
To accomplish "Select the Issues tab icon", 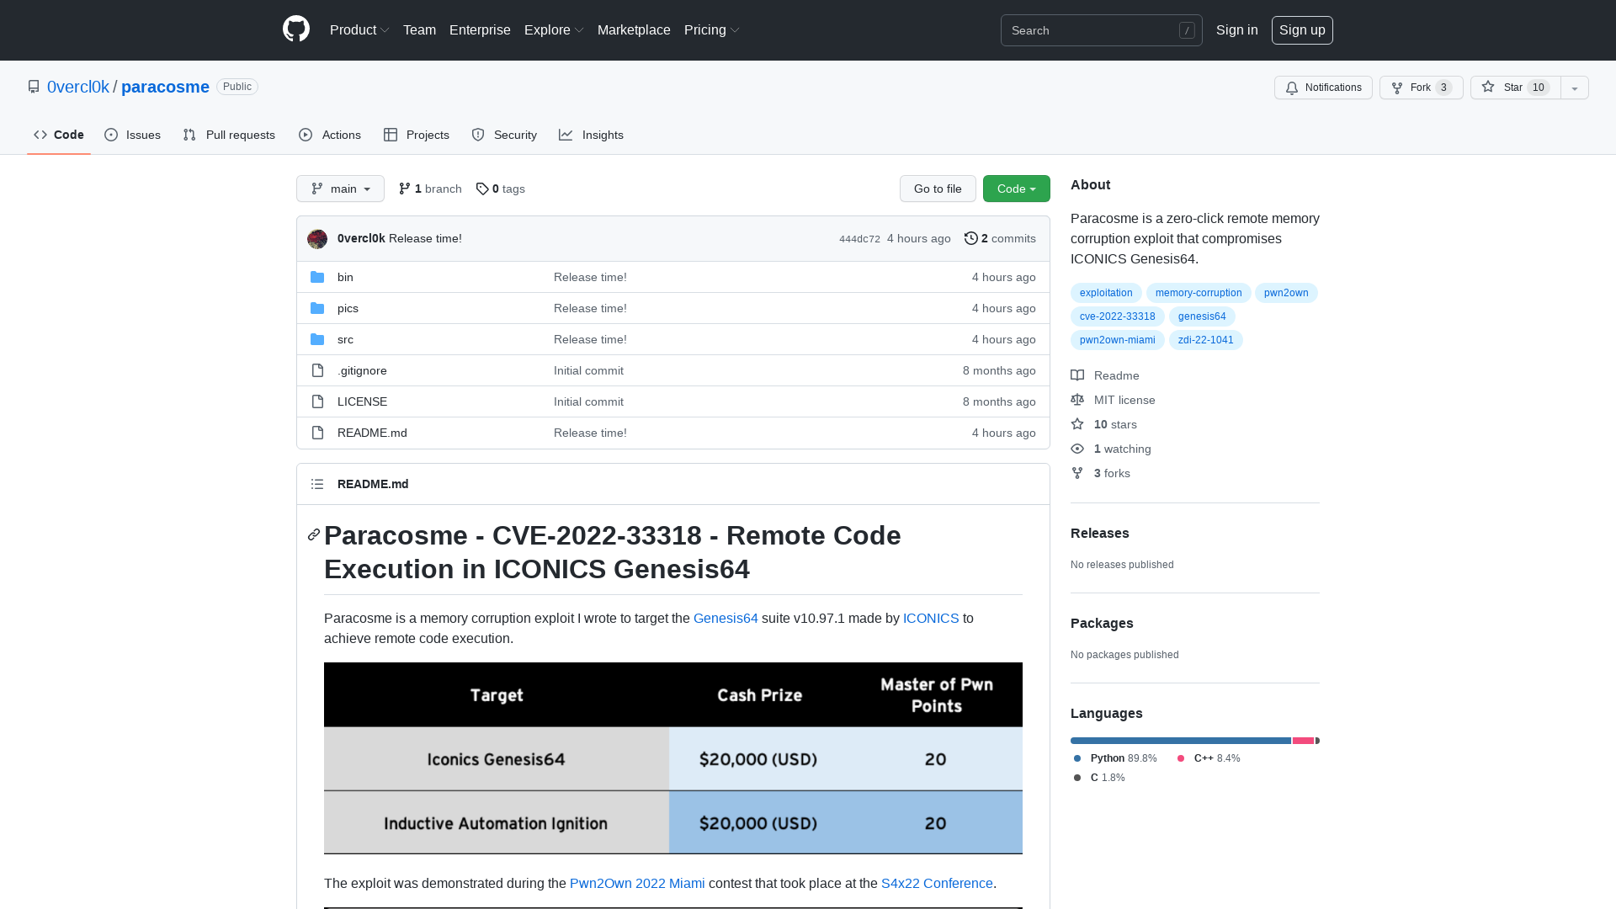I will coord(111,135).
